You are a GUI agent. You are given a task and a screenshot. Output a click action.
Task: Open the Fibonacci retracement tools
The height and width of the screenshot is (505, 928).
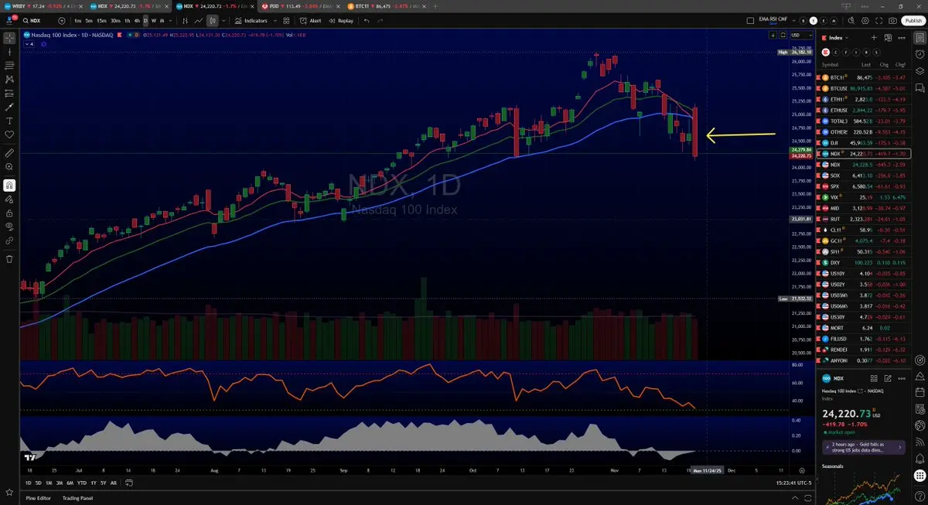coord(9,65)
